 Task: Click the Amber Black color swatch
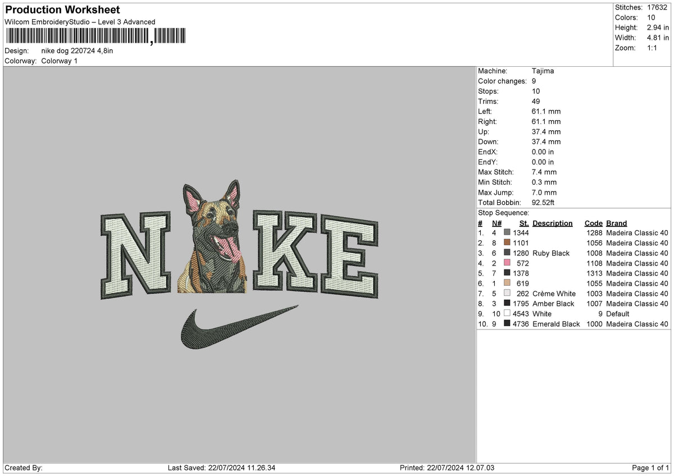coord(507,303)
